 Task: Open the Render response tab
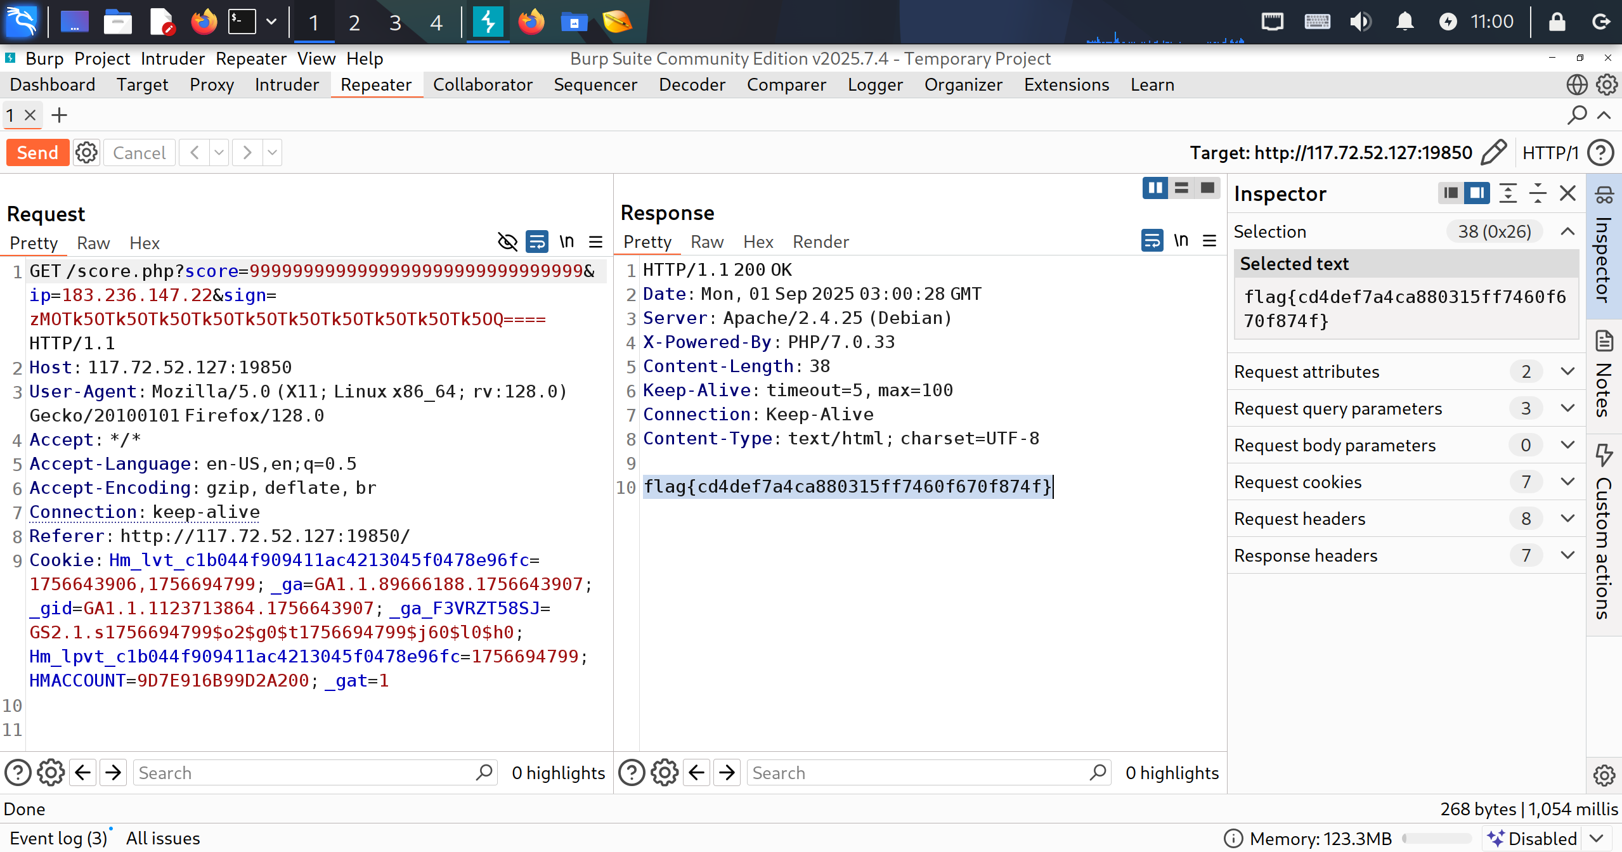tap(820, 242)
